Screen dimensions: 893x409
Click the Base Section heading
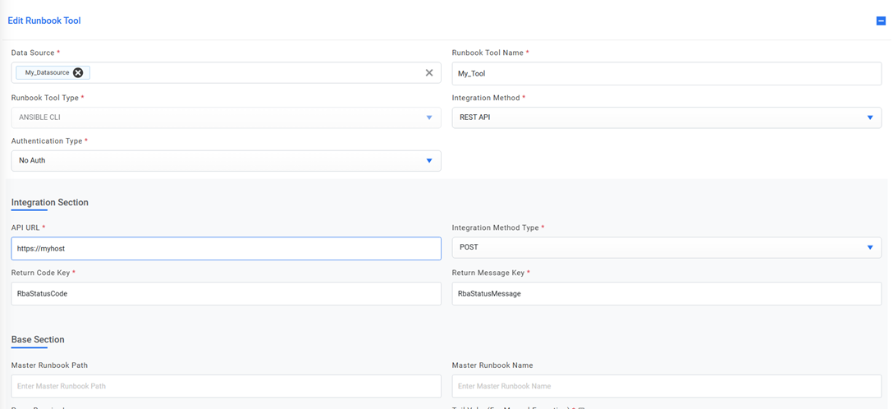38,339
